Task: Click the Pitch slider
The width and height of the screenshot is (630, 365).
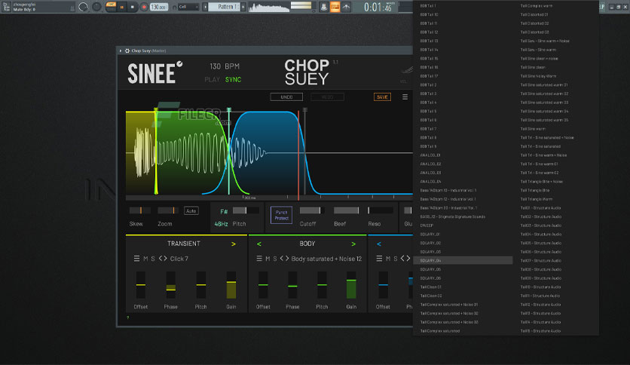Action: pos(246,210)
